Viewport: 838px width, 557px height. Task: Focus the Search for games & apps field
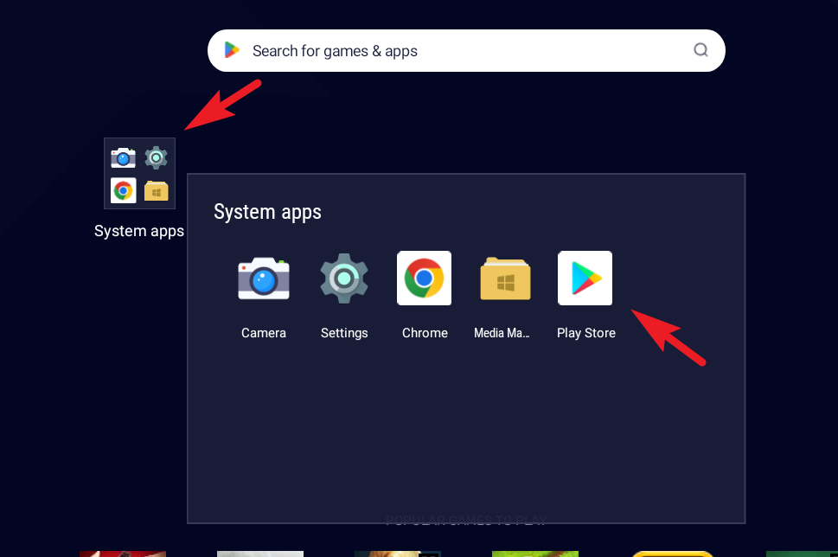[466, 51]
